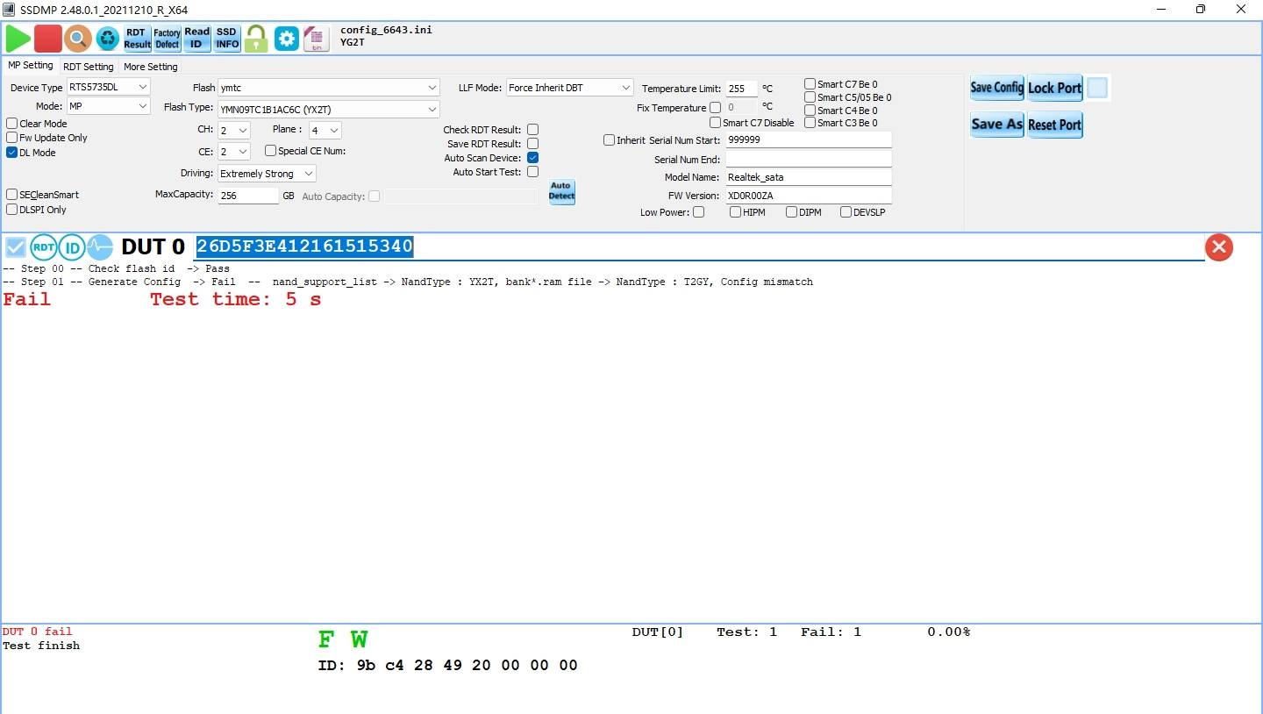Click the MaxCapacity input field
The height and width of the screenshot is (714, 1263).
[248, 196]
